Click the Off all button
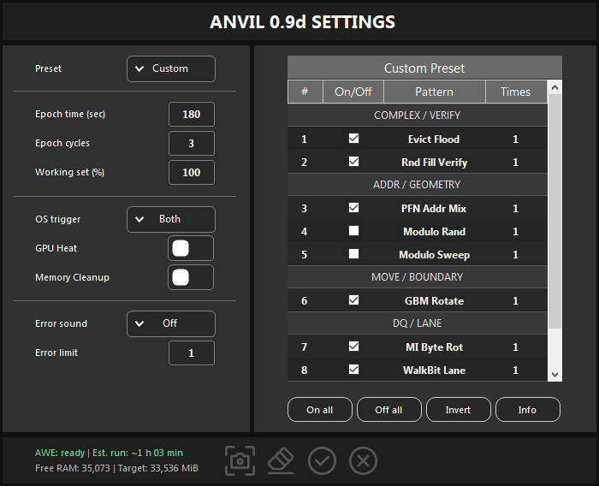The height and width of the screenshot is (486, 599). 388,410
